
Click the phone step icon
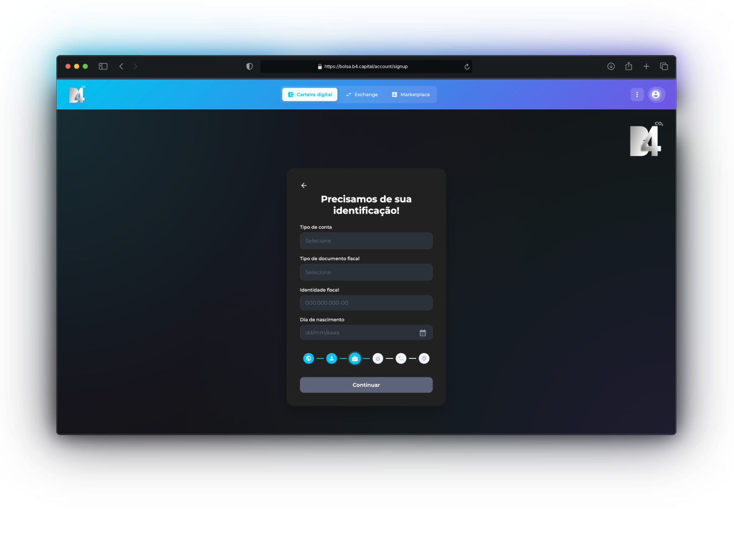(x=401, y=358)
